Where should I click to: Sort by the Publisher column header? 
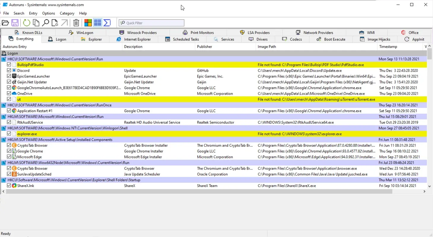click(x=225, y=47)
